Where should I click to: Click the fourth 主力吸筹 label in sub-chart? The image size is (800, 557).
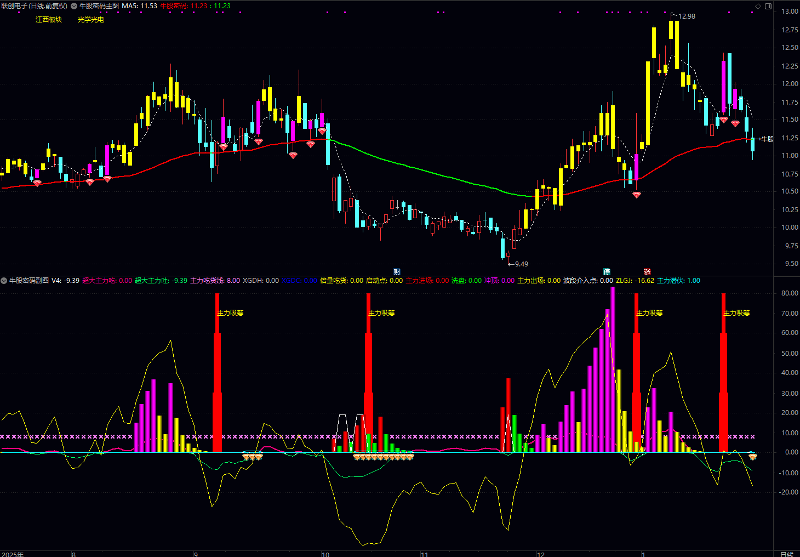click(736, 313)
